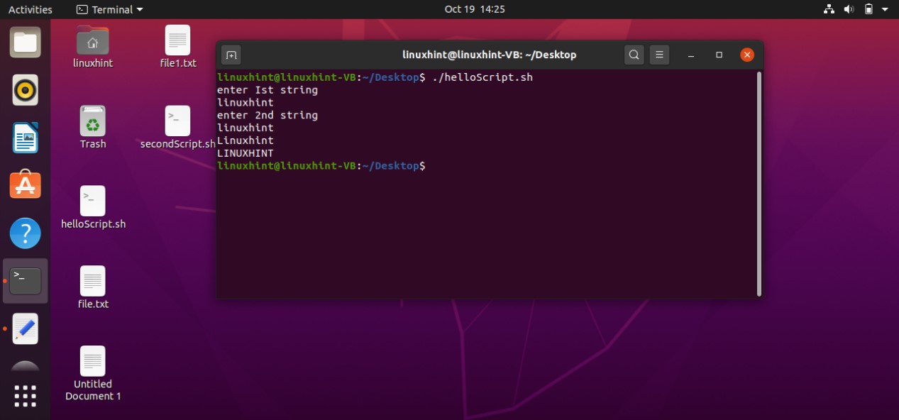
Task: Launch Ubuntu Software from dock
Action: click(25, 185)
